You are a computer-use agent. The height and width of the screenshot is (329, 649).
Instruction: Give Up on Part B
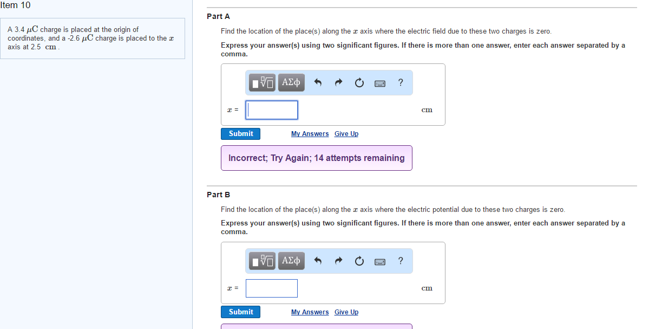tap(346, 312)
